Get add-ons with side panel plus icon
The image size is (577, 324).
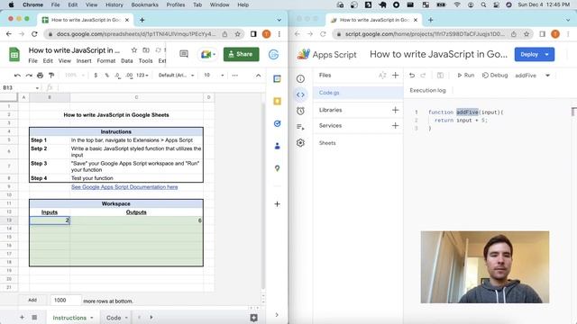click(x=277, y=204)
